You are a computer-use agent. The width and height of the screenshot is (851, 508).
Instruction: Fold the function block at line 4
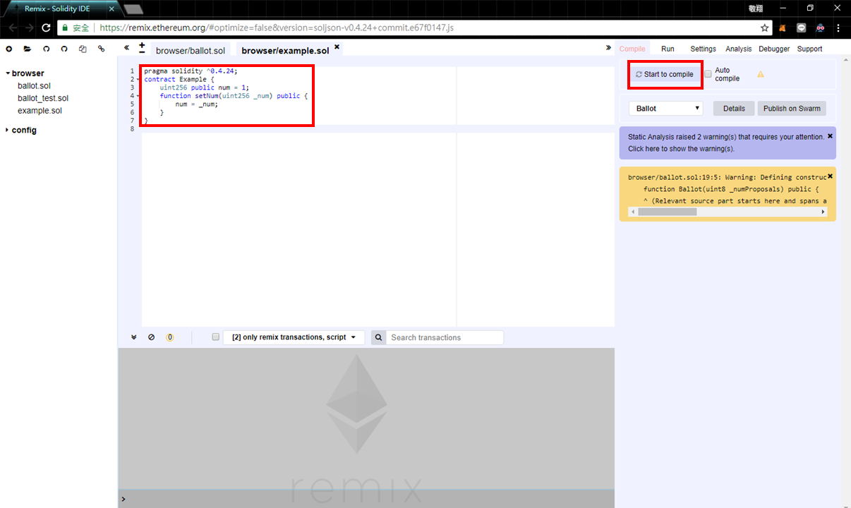pyautogui.click(x=140, y=96)
